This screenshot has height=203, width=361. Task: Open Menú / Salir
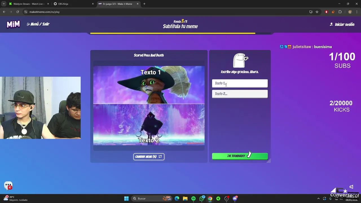click(x=38, y=24)
